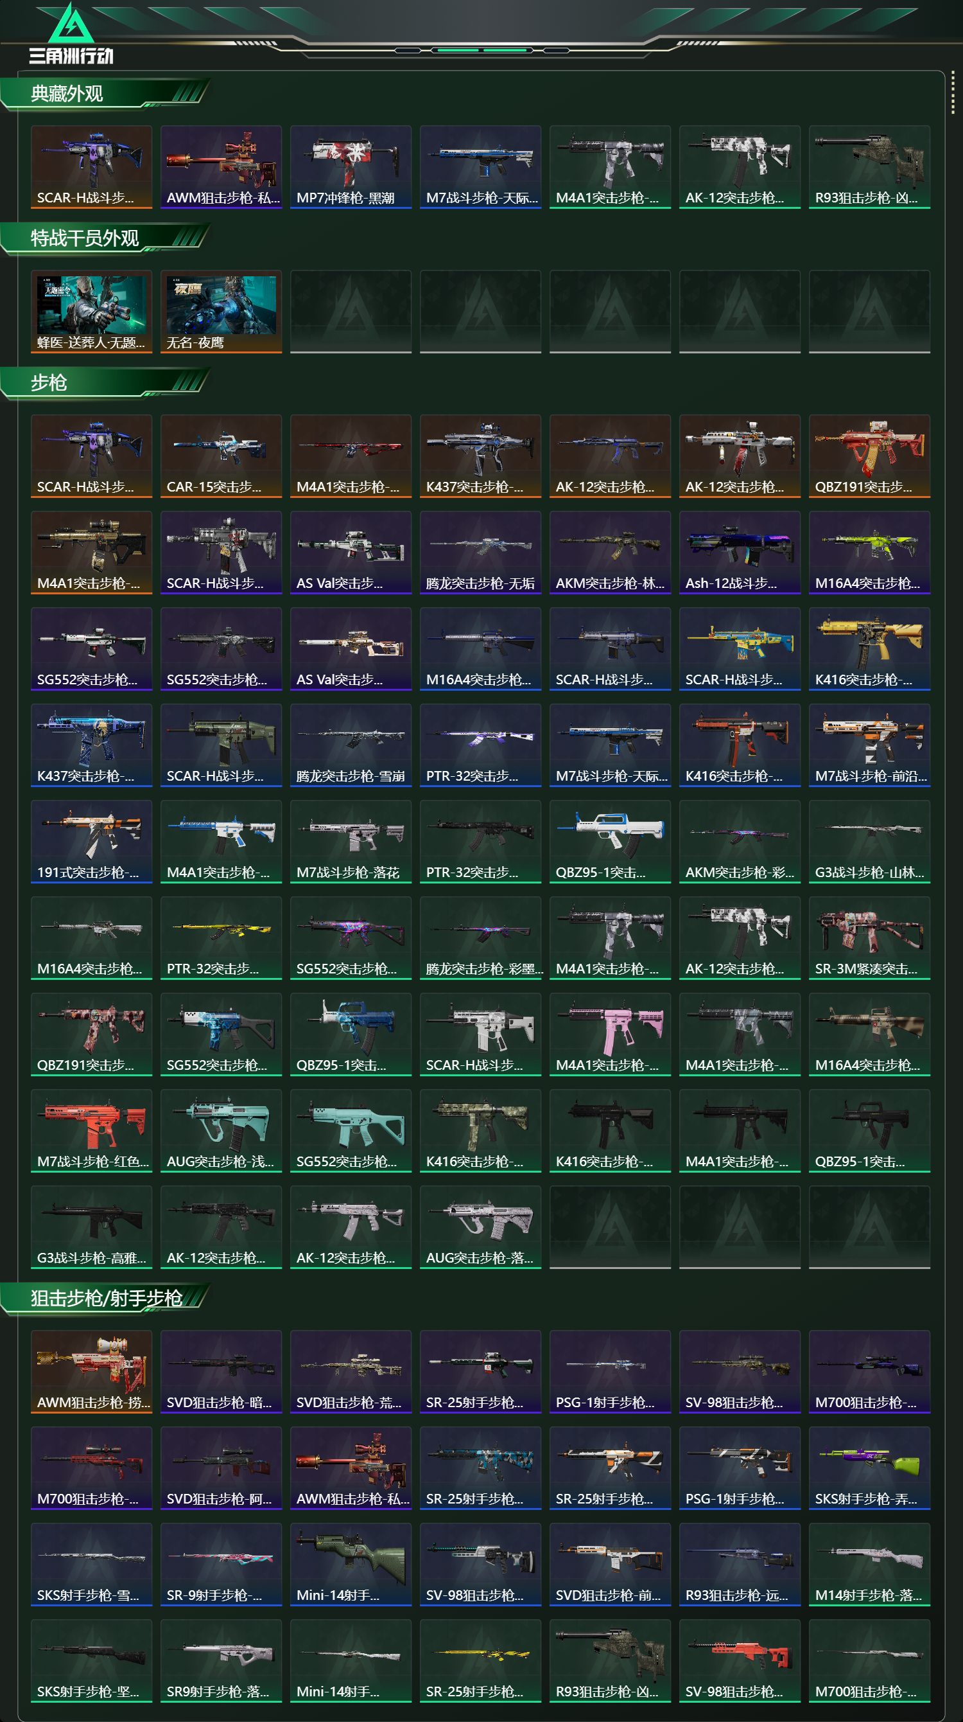963x1722 pixels.
Task: Click the 三角洲行动 triangle logo
Action: click(71, 23)
